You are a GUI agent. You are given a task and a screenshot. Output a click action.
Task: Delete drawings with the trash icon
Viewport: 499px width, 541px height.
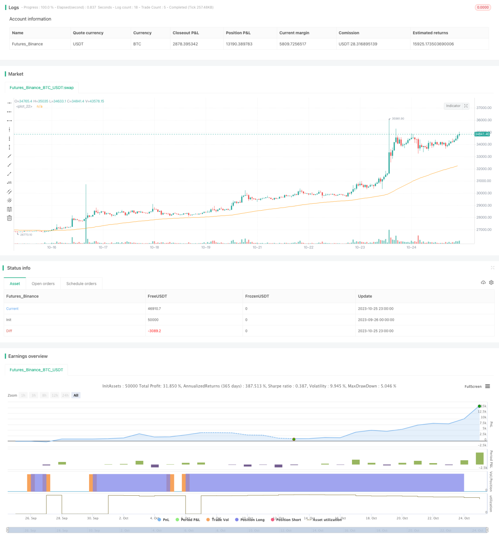point(9,218)
